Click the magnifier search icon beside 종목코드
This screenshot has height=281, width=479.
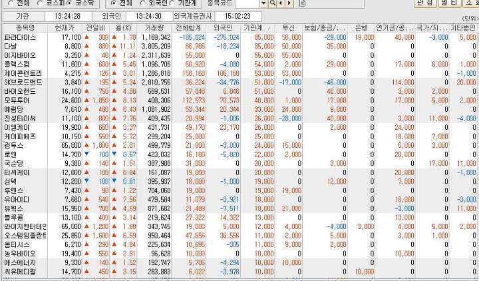(273, 3)
